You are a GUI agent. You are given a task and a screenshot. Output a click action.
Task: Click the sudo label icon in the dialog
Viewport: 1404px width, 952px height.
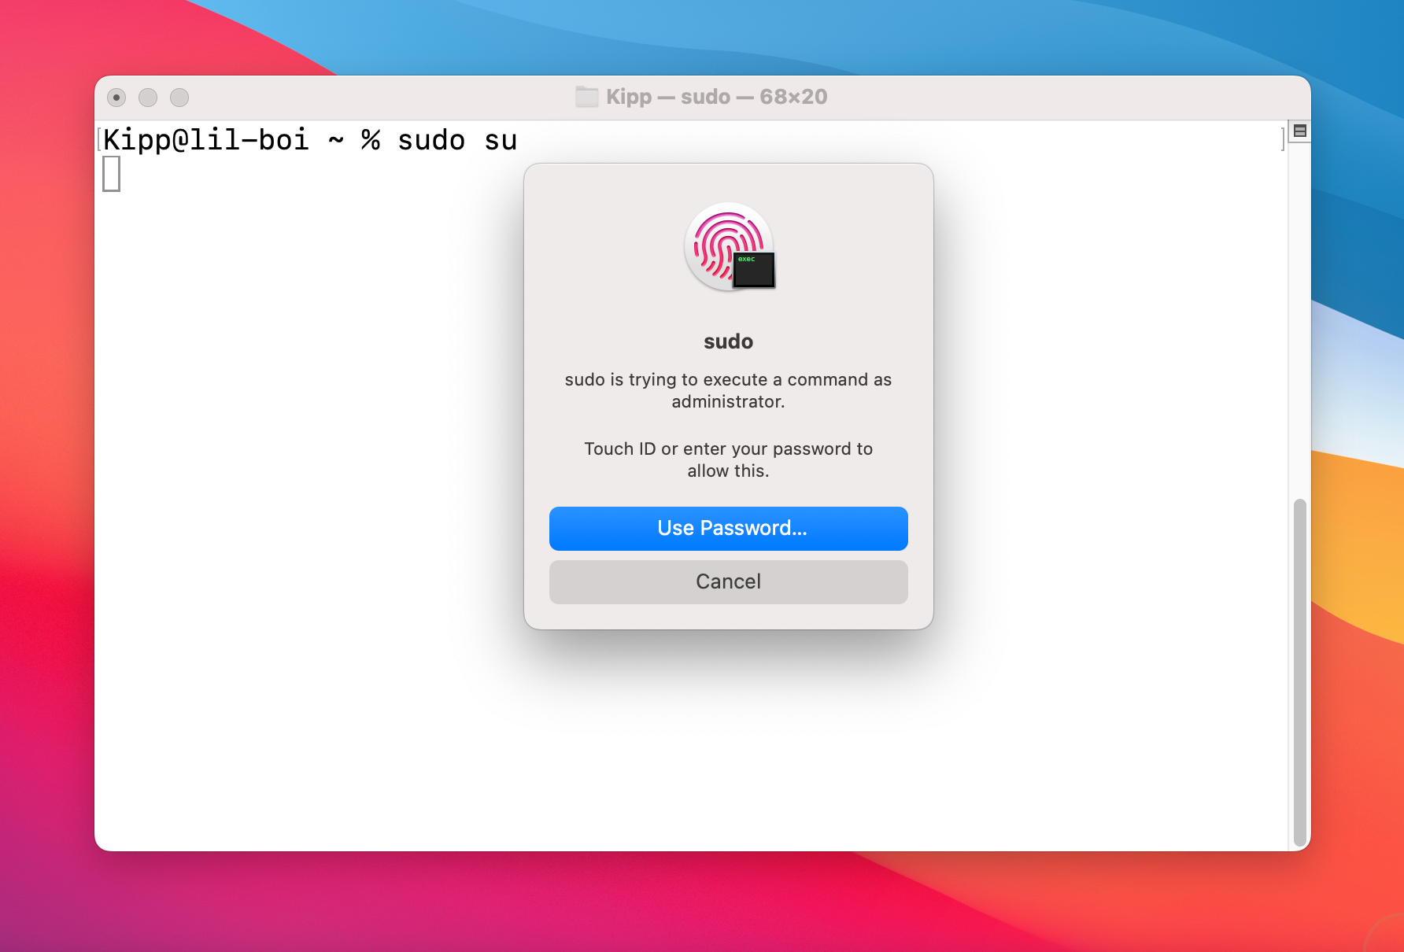(728, 248)
